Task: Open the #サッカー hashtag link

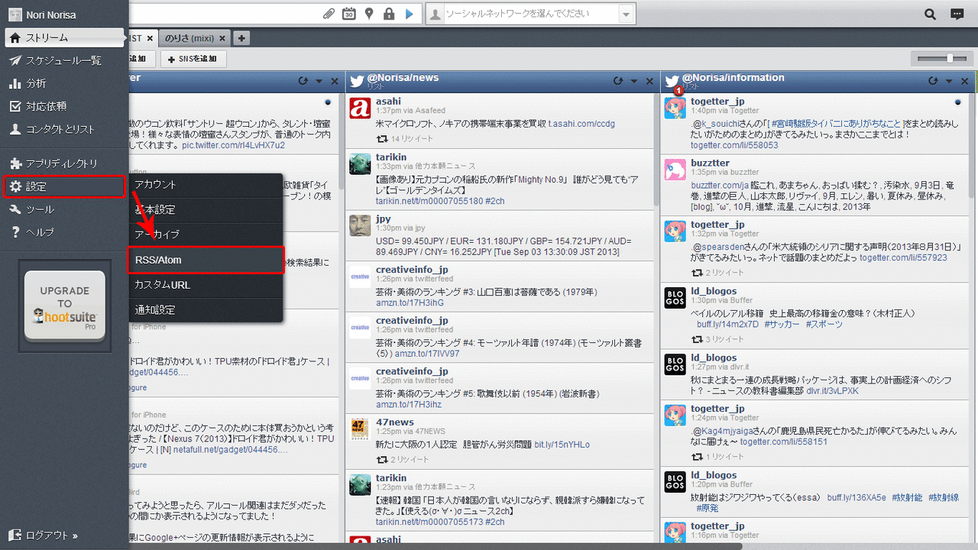Action: tap(781, 324)
